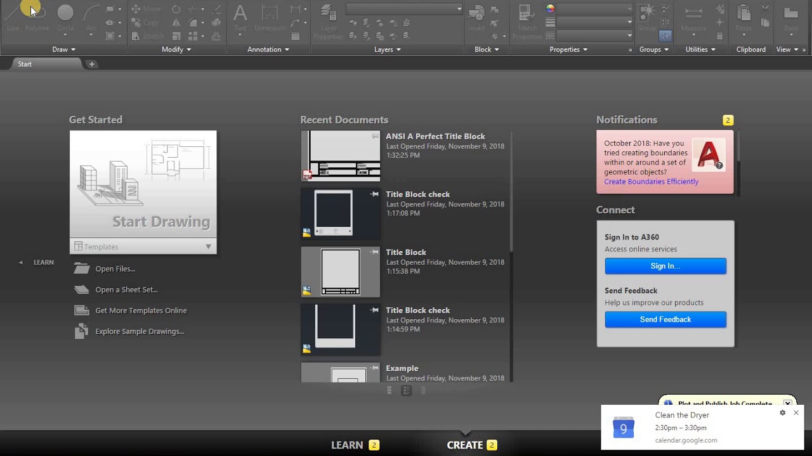Expand the Groups panel dropdown
This screenshot has height=456, width=812.
[654, 49]
